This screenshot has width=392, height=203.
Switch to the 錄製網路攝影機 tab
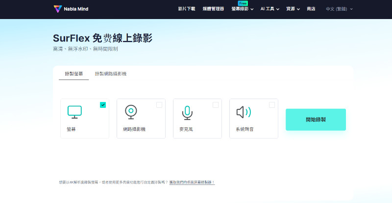(111, 74)
